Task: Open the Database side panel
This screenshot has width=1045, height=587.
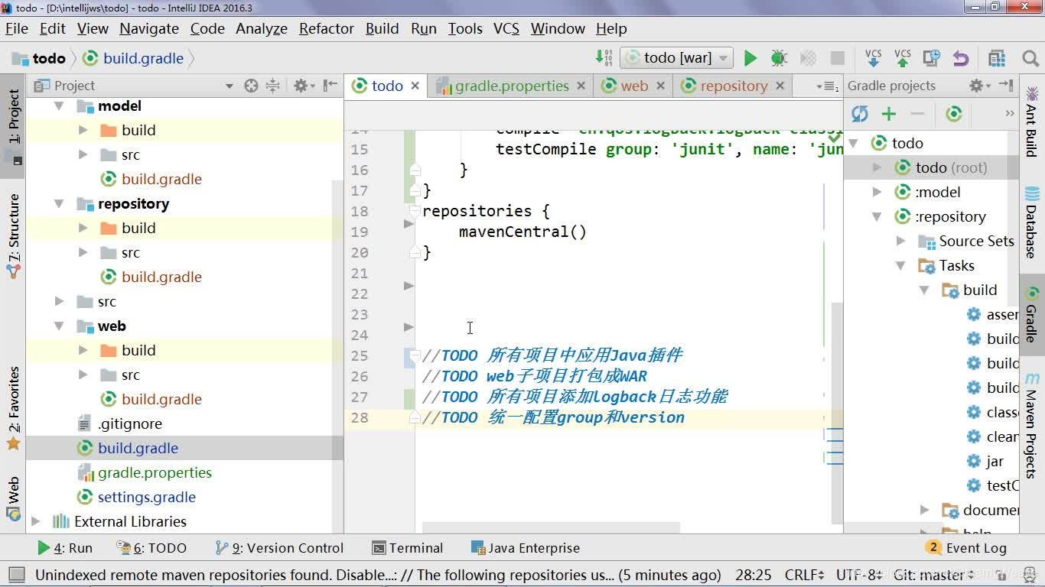Action: [1032, 222]
